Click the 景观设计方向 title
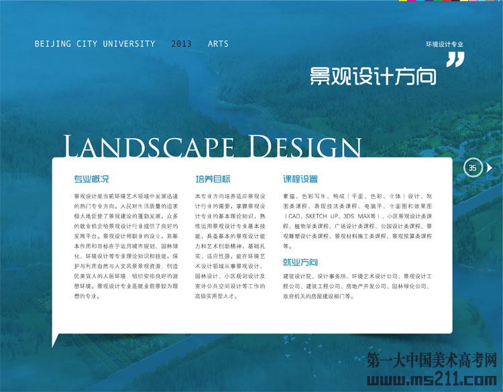The width and height of the screenshot is (503, 392). 373,76
